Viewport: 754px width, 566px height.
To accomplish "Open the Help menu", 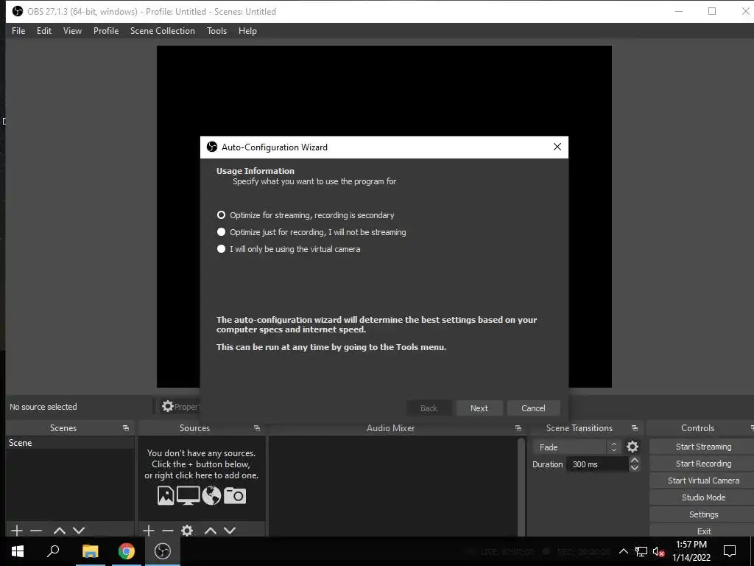I will coord(247,31).
